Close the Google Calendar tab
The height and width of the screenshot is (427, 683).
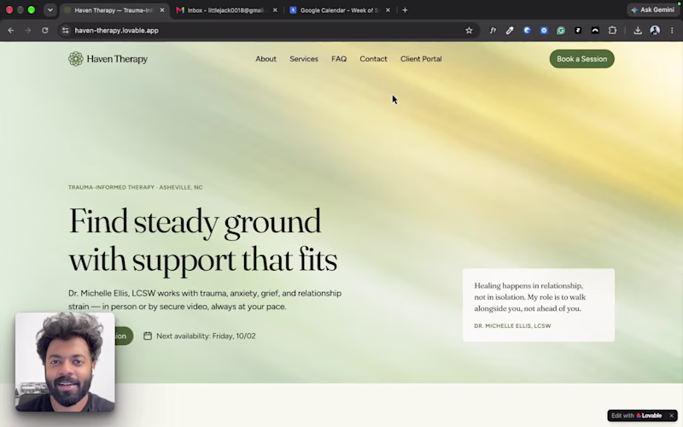(388, 10)
